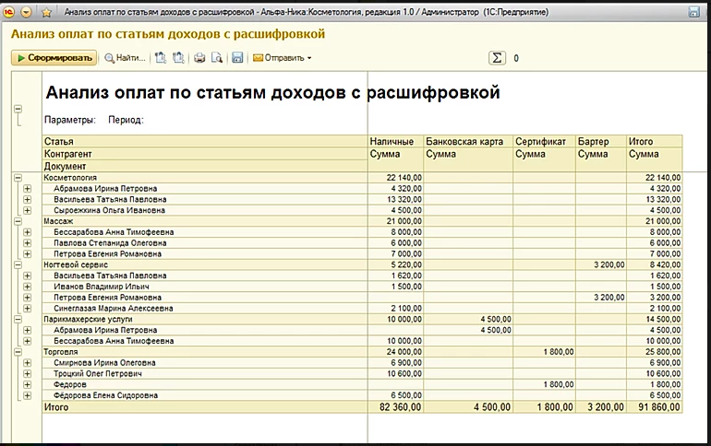Select the Итого column header
The height and width of the screenshot is (446, 711).
(x=655, y=141)
